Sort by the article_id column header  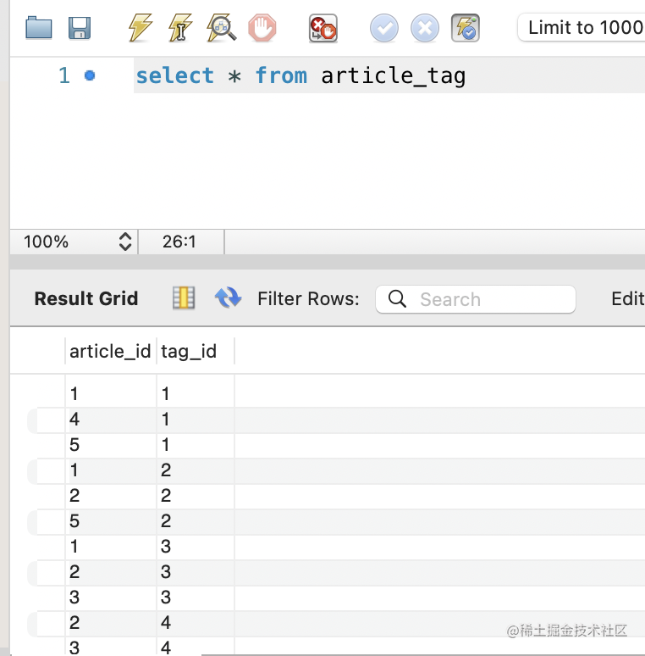110,352
